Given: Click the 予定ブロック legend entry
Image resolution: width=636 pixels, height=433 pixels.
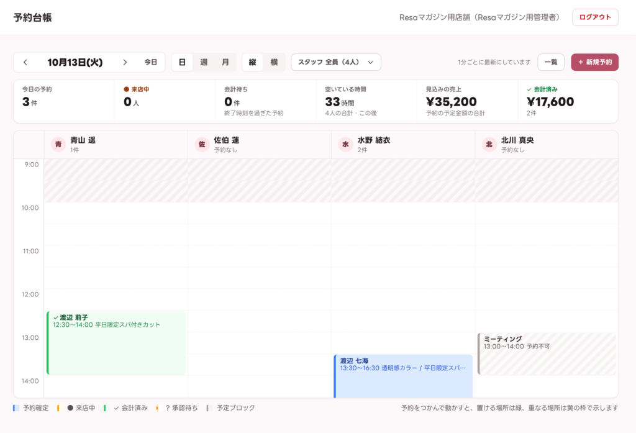Looking at the screenshot, I should 231,408.
